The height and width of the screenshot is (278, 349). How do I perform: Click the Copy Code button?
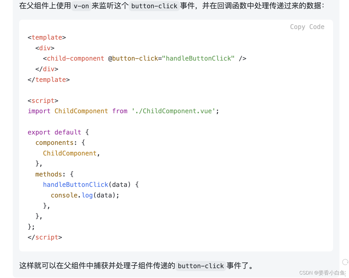point(307,27)
